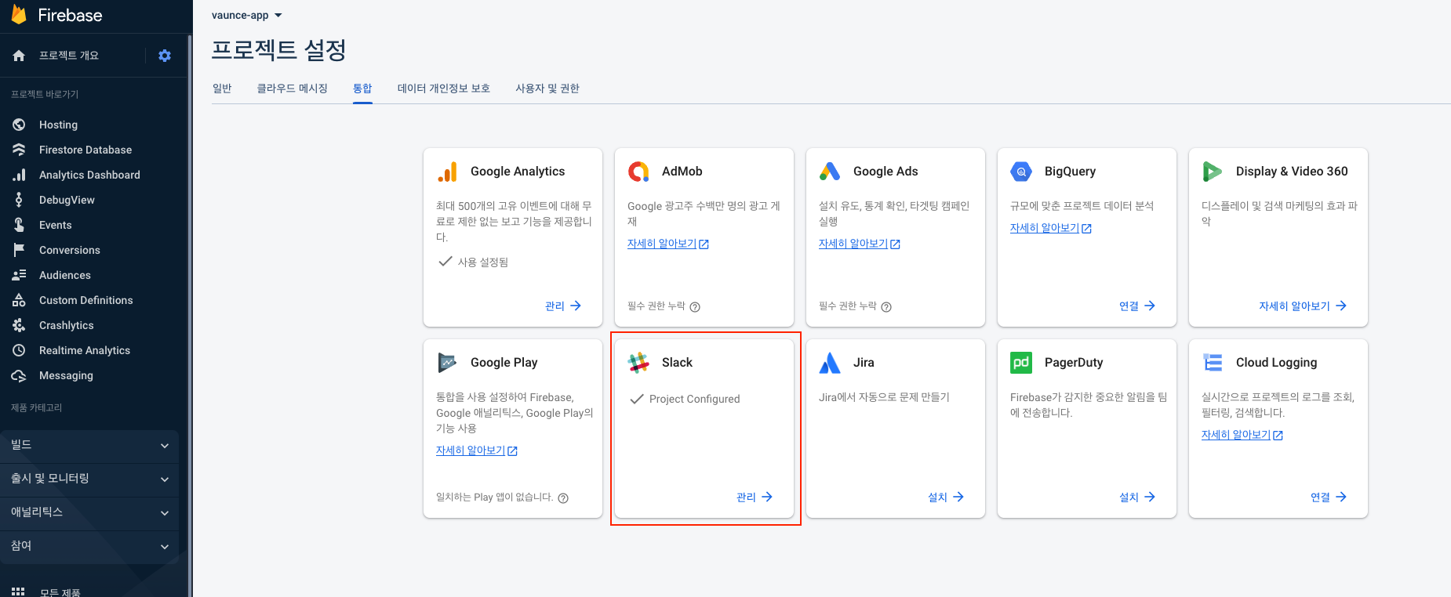The image size is (1451, 597).
Task: Open the 데이터 개인정보 보호 tab
Action: click(444, 89)
